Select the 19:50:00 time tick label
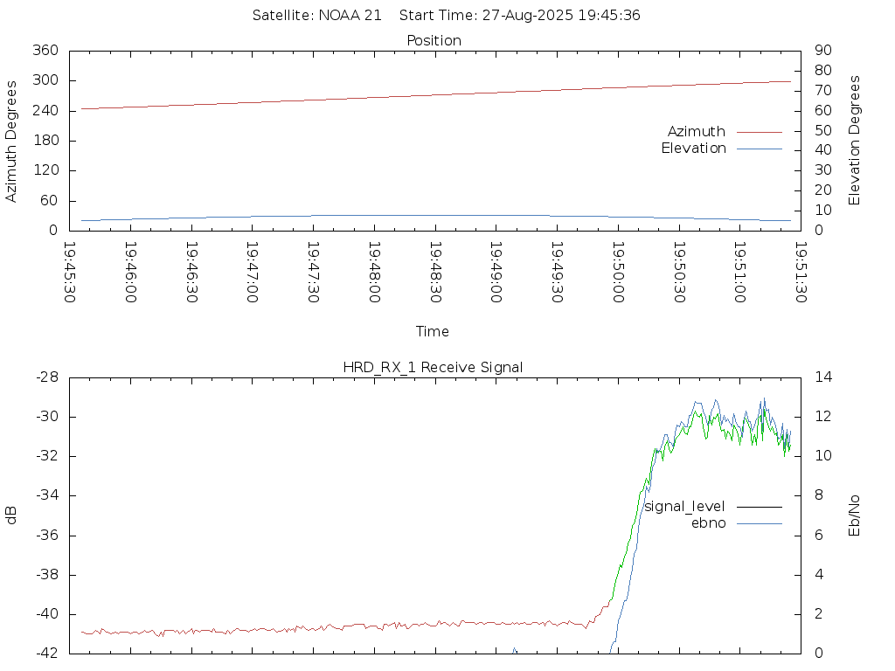The width and height of the screenshot is (895, 671). (x=618, y=273)
